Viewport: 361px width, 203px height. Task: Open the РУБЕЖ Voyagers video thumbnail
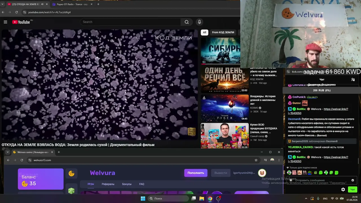click(225, 108)
